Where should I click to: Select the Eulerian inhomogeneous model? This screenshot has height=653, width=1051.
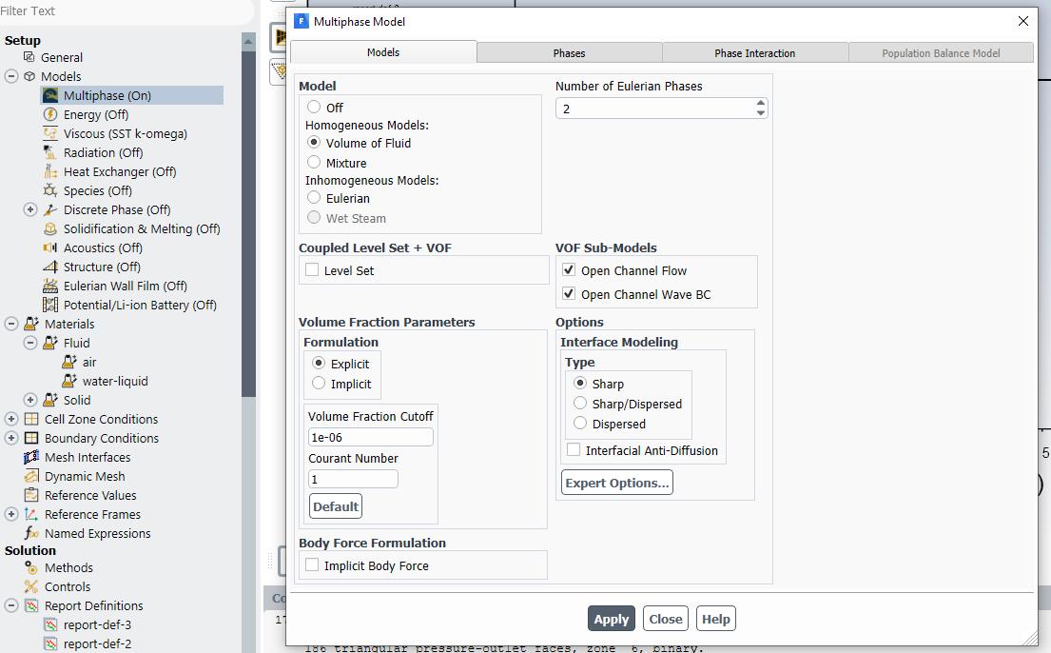tap(314, 197)
